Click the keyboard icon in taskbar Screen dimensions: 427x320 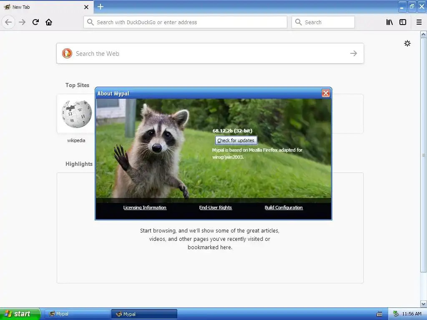point(379,314)
